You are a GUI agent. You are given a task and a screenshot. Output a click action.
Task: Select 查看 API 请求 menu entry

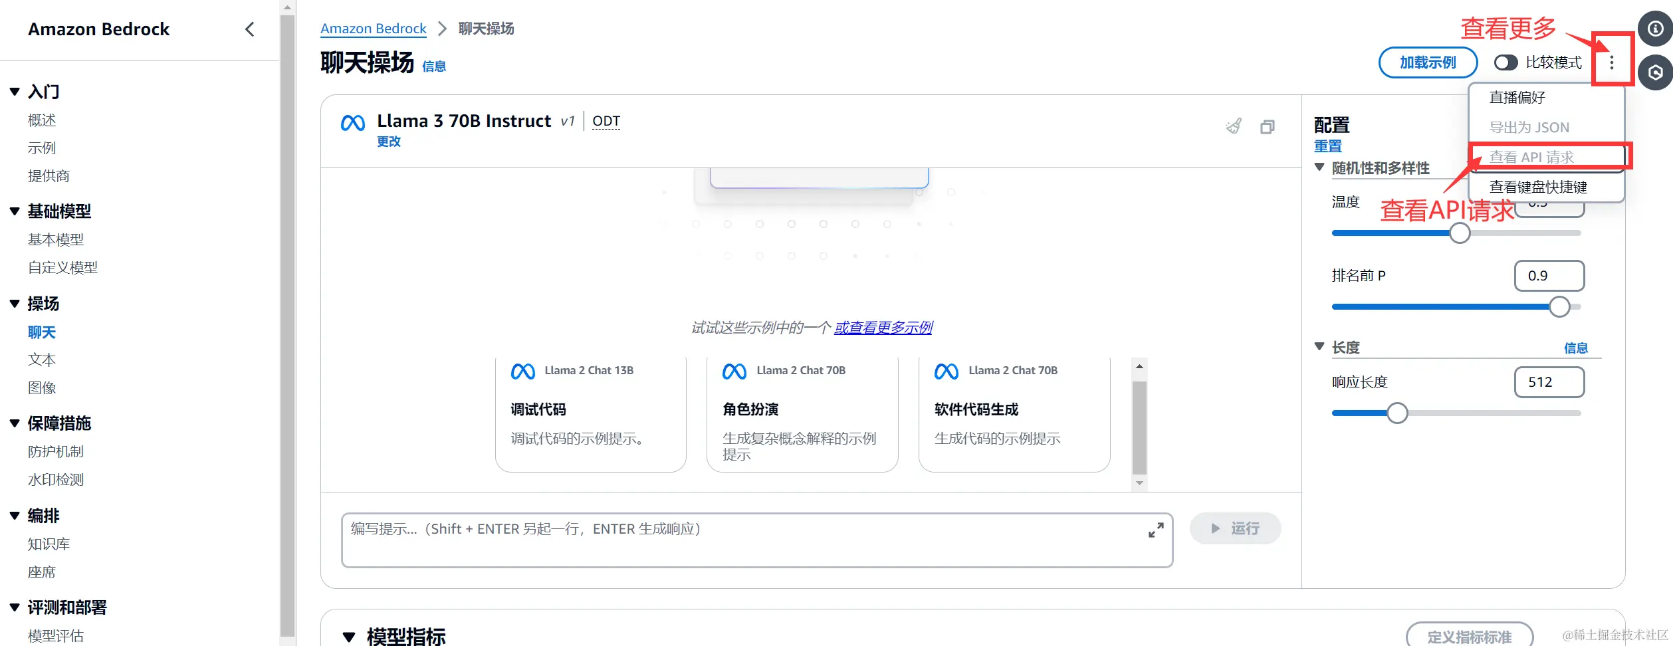point(1546,158)
